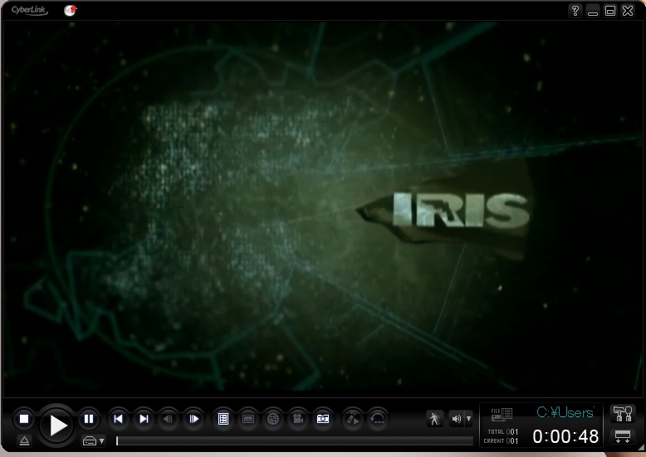Screen dimensions: 646x457
Task: Click the red upgrade notification icon
Action: (x=71, y=10)
